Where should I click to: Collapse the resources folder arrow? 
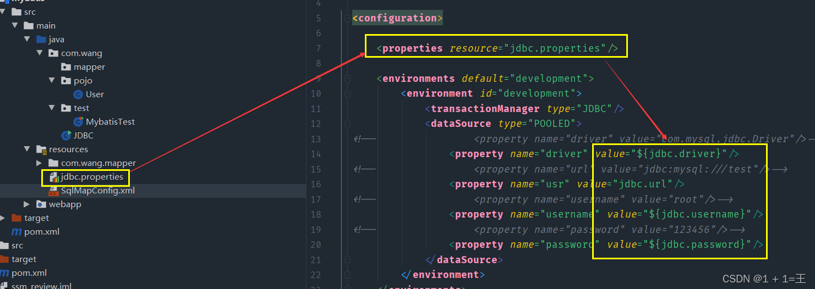(x=28, y=149)
